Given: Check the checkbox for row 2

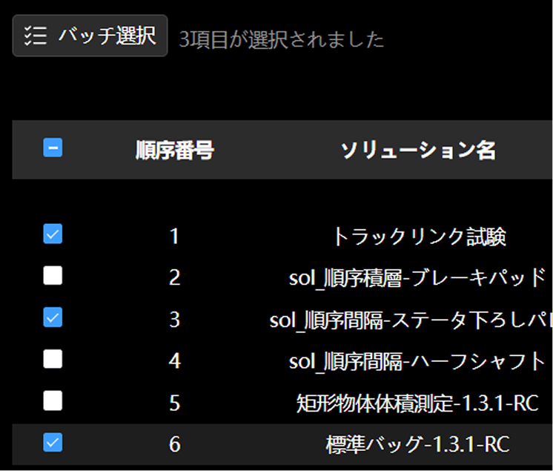Looking at the screenshot, I should 53,276.
